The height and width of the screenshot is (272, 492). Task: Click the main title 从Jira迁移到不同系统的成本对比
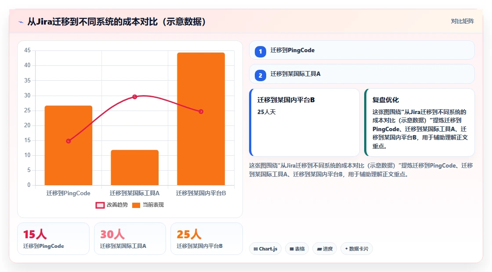116,22
